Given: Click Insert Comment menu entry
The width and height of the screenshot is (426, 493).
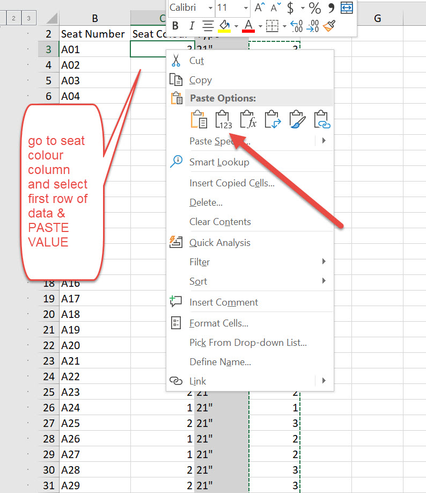Looking at the screenshot, I should pos(223,302).
